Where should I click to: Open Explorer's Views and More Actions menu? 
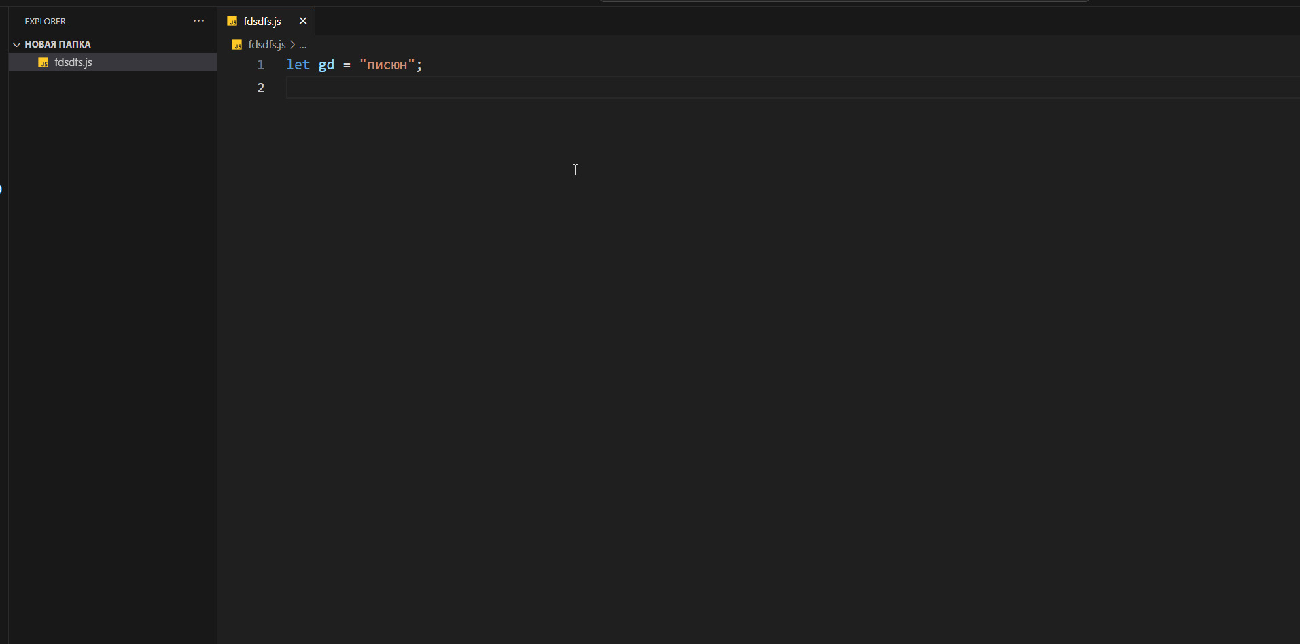(x=198, y=21)
